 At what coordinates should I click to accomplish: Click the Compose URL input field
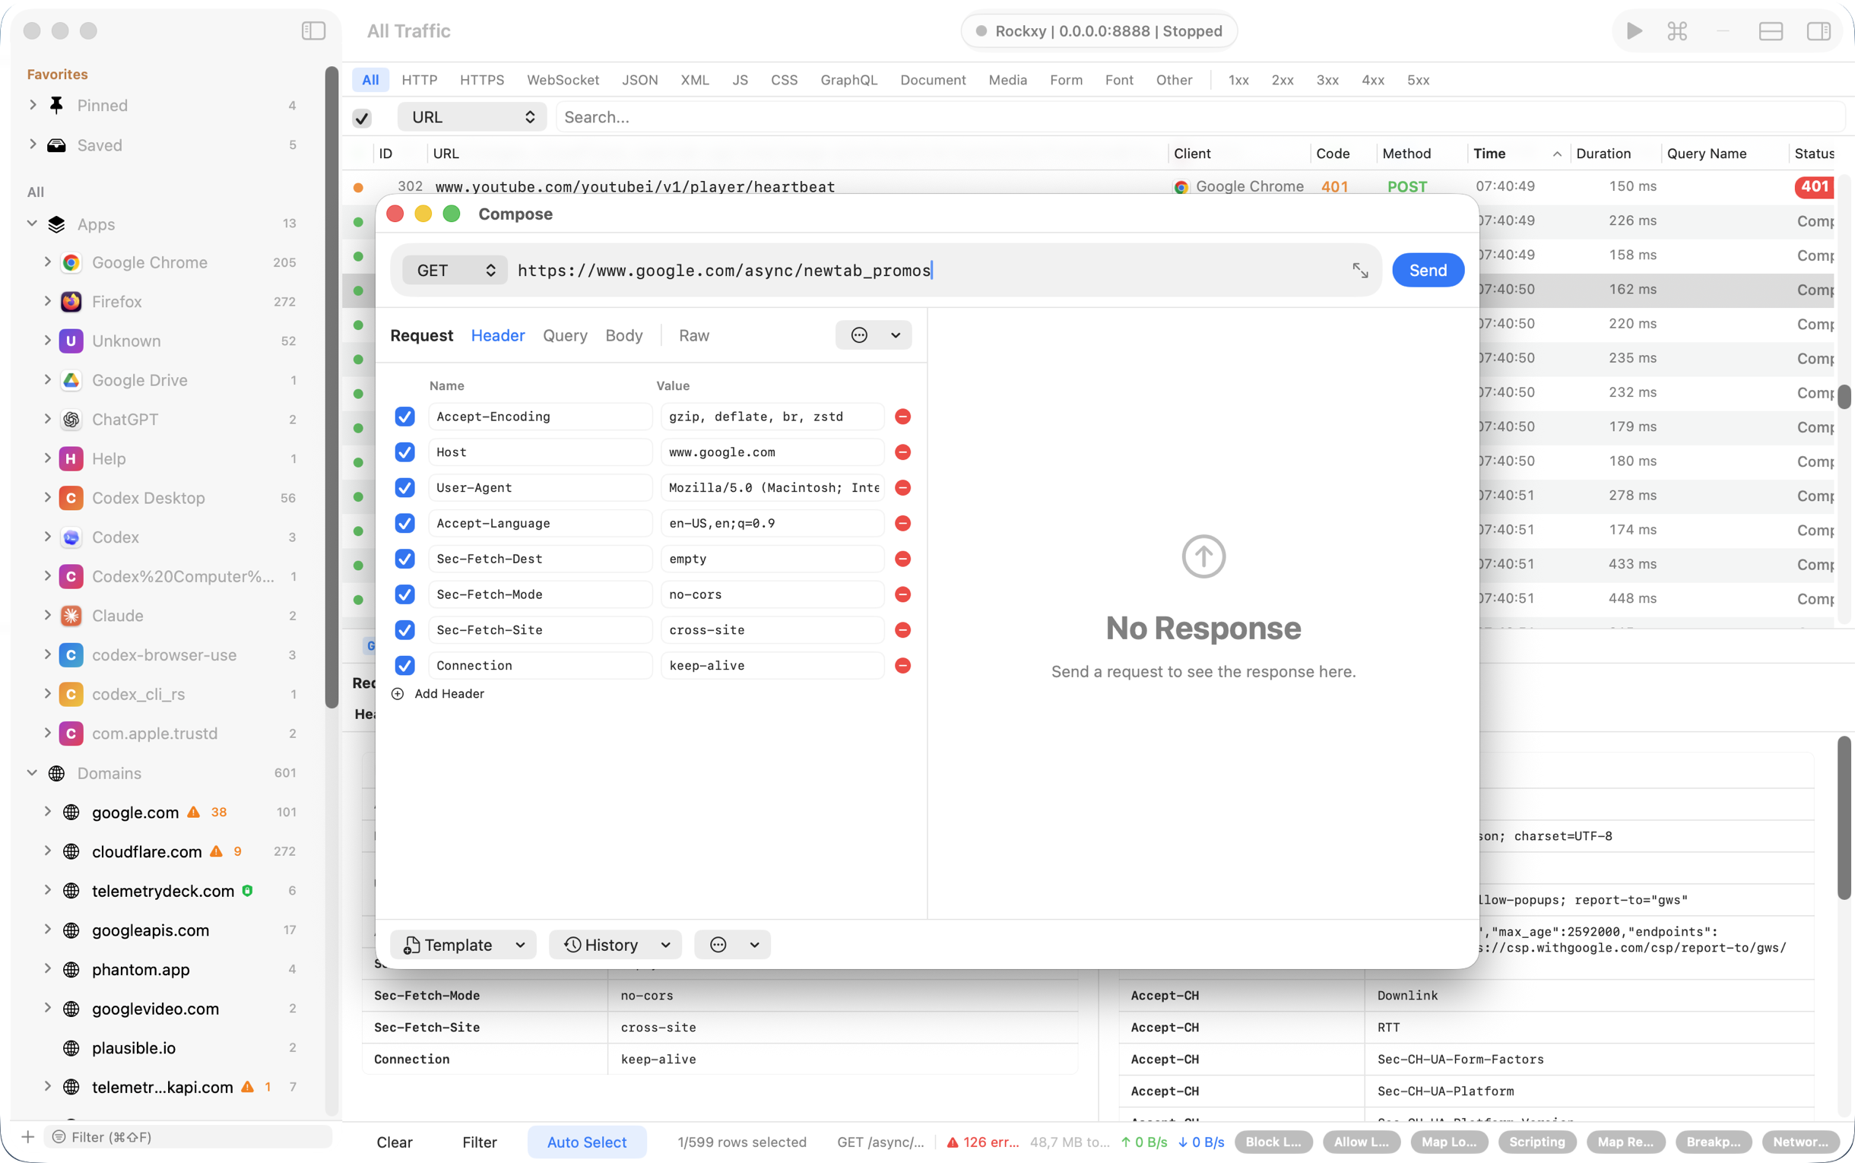930,270
